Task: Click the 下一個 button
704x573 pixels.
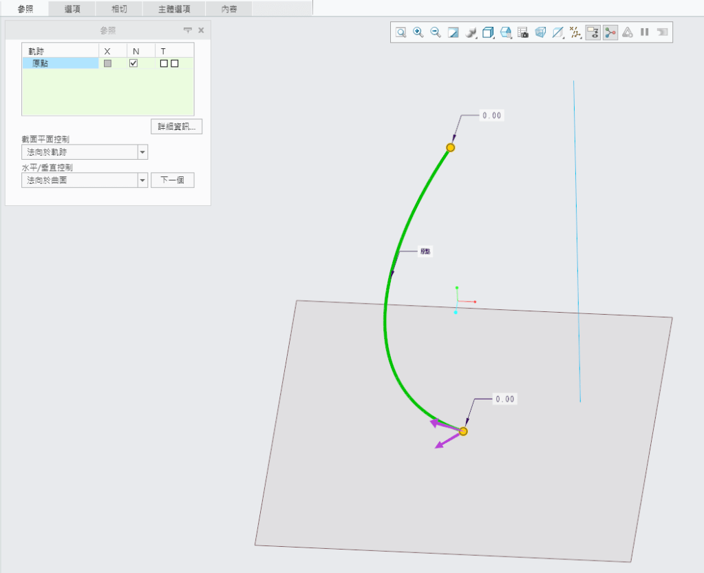Action: pos(172,180)
